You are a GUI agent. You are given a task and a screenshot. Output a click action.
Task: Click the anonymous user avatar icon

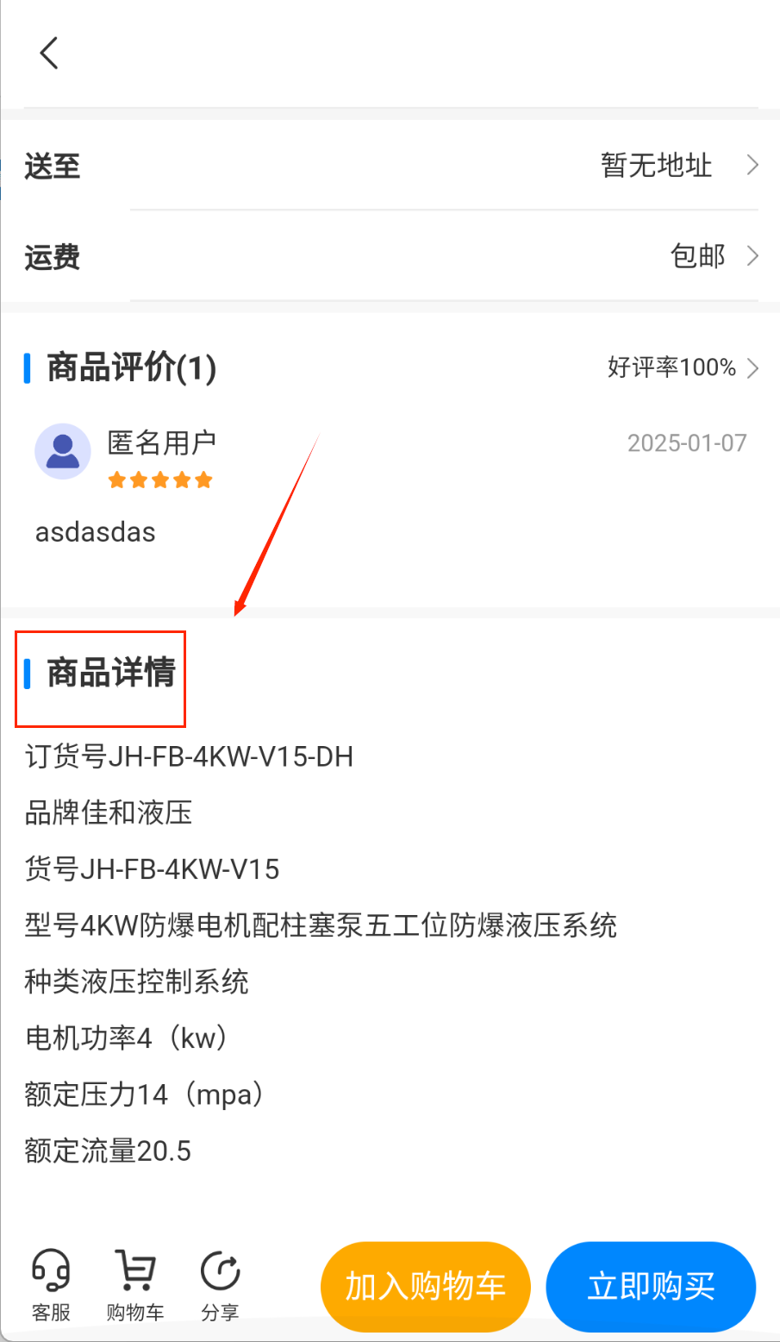[63, 451]
